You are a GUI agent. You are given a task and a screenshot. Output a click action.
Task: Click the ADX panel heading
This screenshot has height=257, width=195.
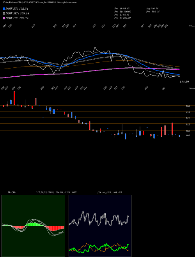(74, 192)
